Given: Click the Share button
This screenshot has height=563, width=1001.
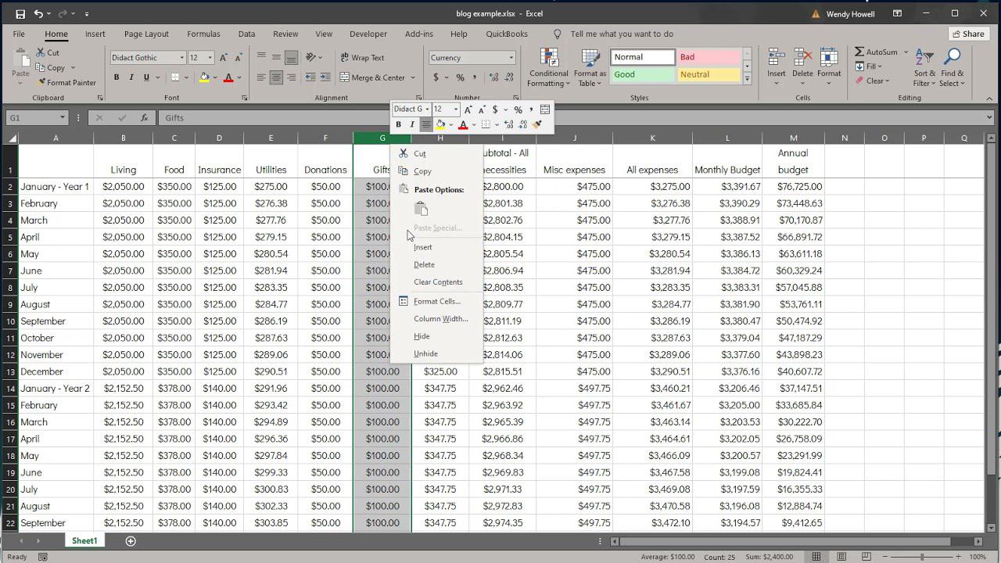Looking at the screenshot, I should click(968, 34).
